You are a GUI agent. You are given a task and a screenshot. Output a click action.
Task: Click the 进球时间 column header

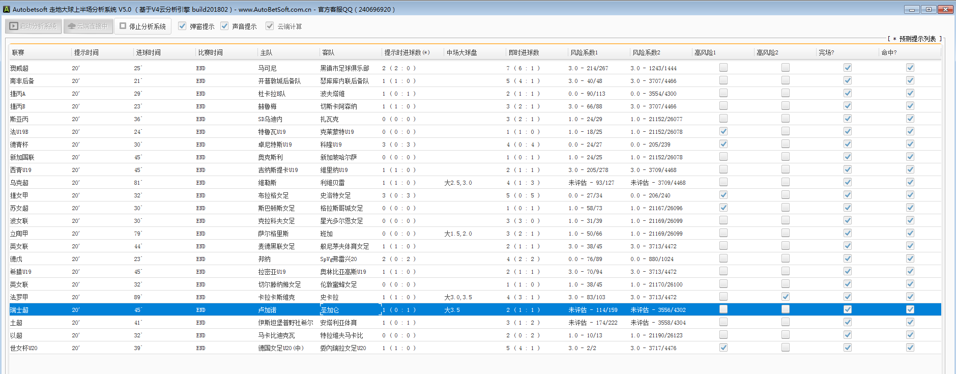(148, 52)
